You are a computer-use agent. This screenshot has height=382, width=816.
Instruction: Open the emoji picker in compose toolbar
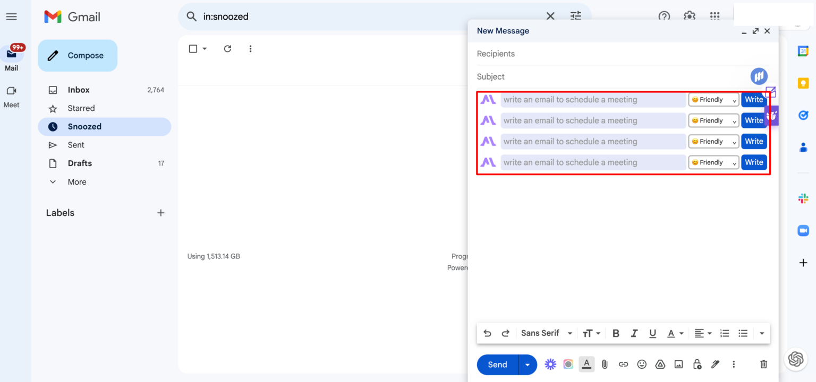click(x=642, y=364)
